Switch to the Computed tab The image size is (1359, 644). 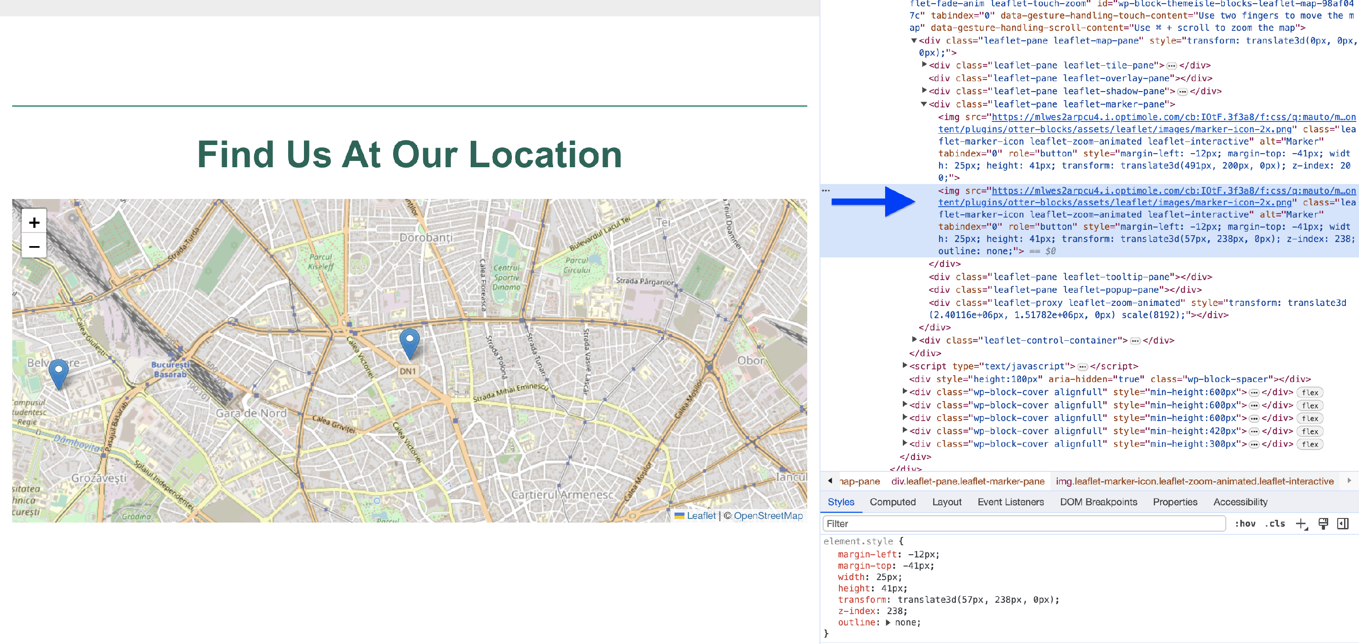[x=892, y=502]
